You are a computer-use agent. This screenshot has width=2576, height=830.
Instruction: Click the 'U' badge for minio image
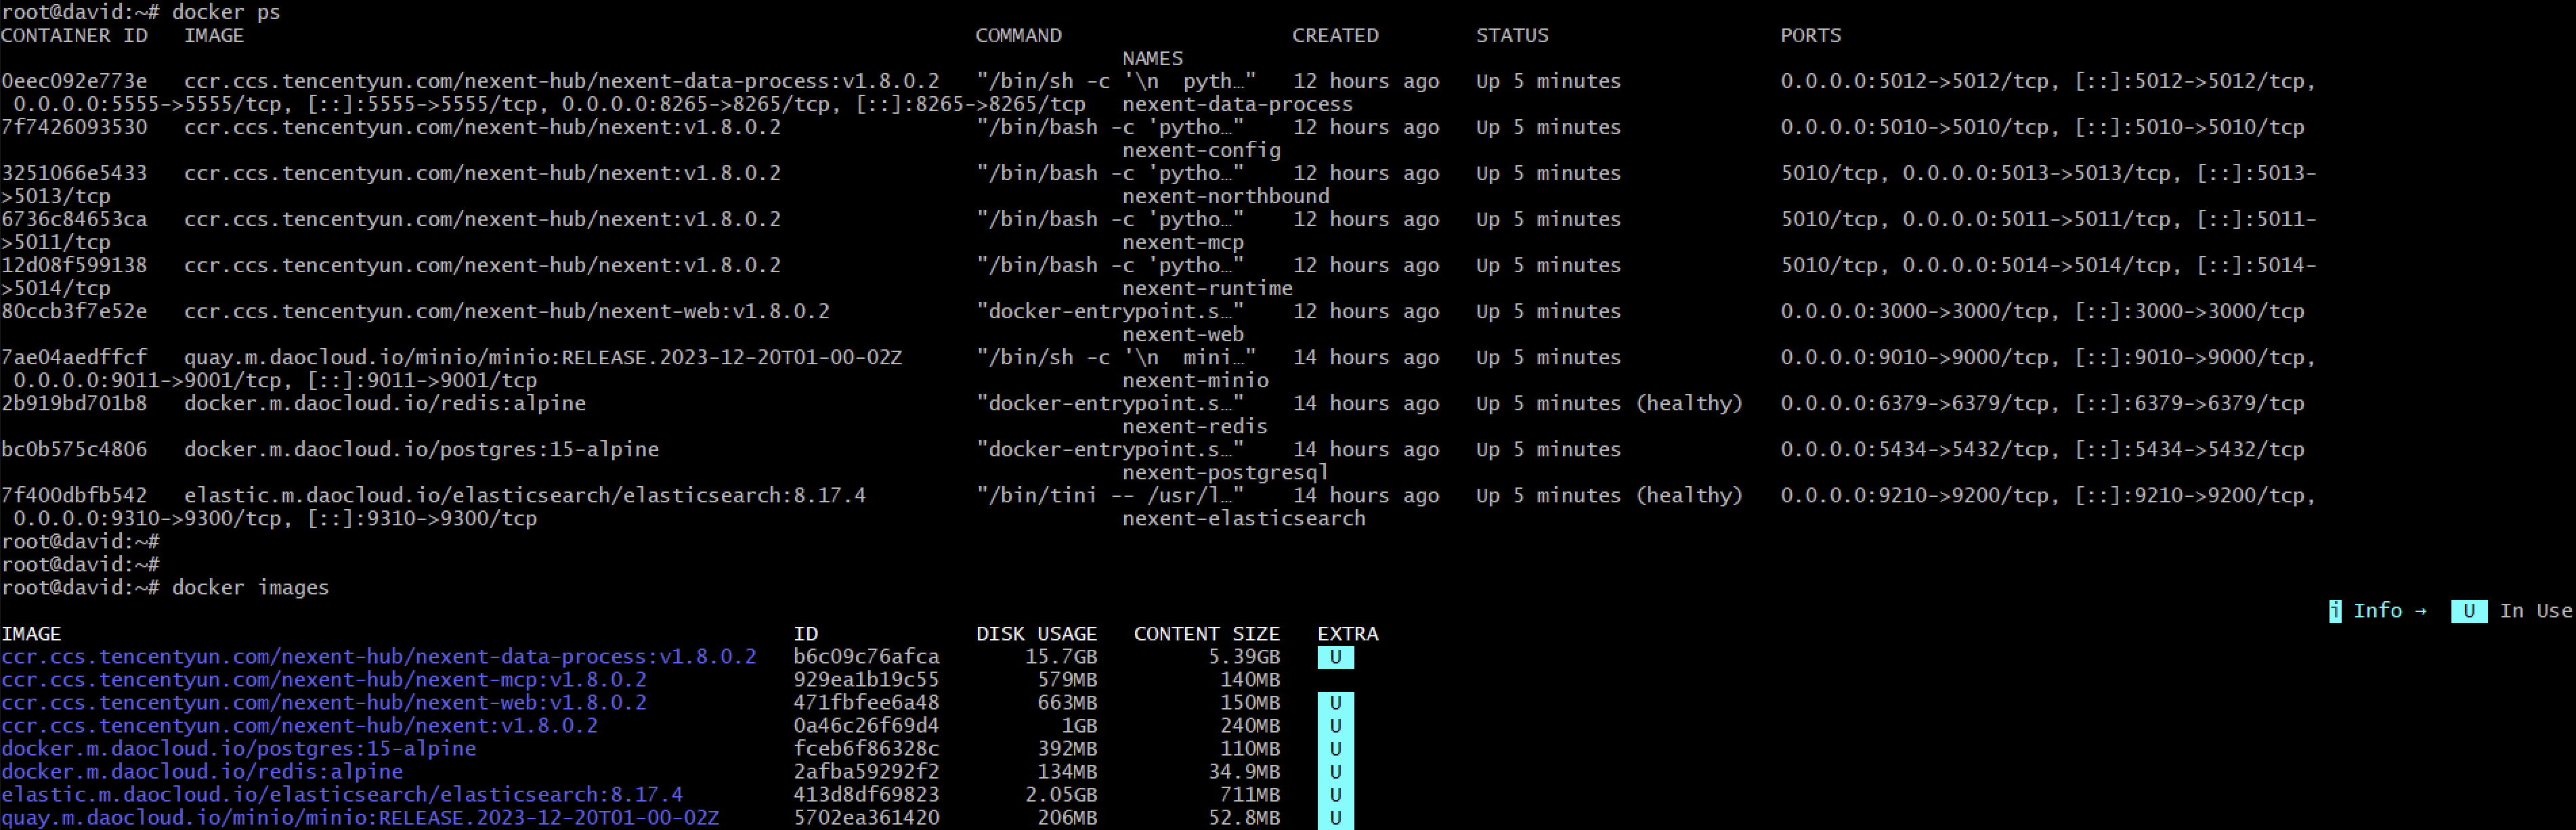[1335, 818]
